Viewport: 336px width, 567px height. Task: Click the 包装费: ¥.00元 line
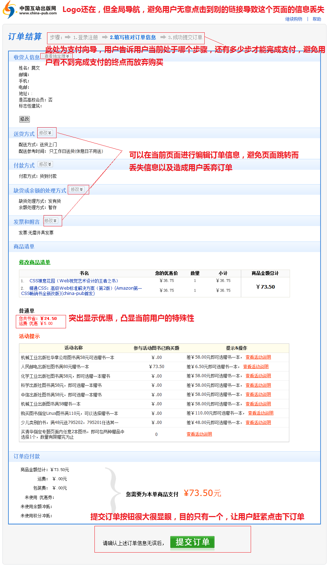pos(50,488)
